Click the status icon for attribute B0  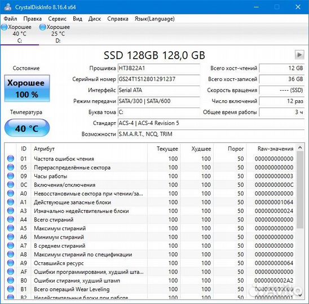coord(11,280)
